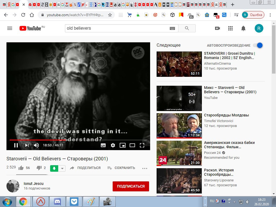Switch to theater mode view

132,145
